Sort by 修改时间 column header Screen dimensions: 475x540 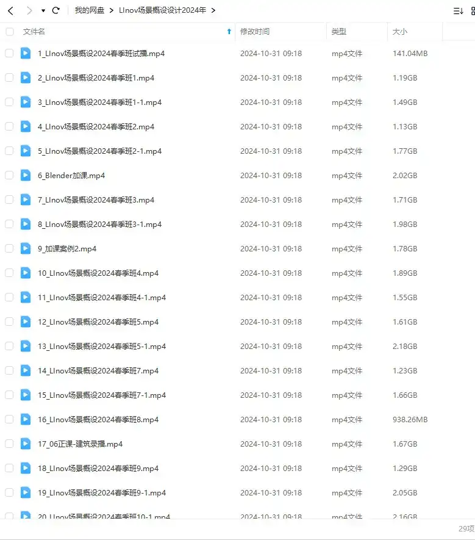coord(255,32)
